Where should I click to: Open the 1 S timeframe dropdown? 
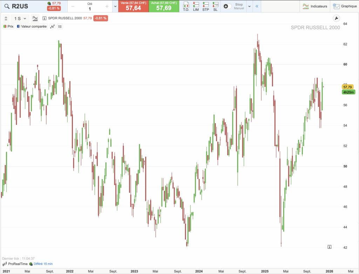tap(20, 18)
